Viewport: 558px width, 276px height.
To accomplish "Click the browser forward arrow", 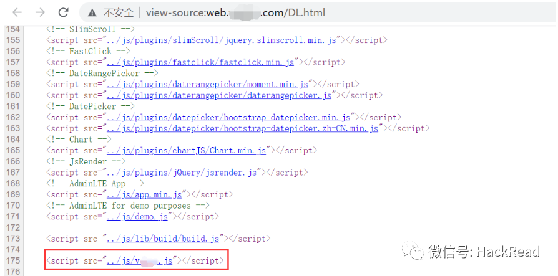I will [x=40, y=13].
